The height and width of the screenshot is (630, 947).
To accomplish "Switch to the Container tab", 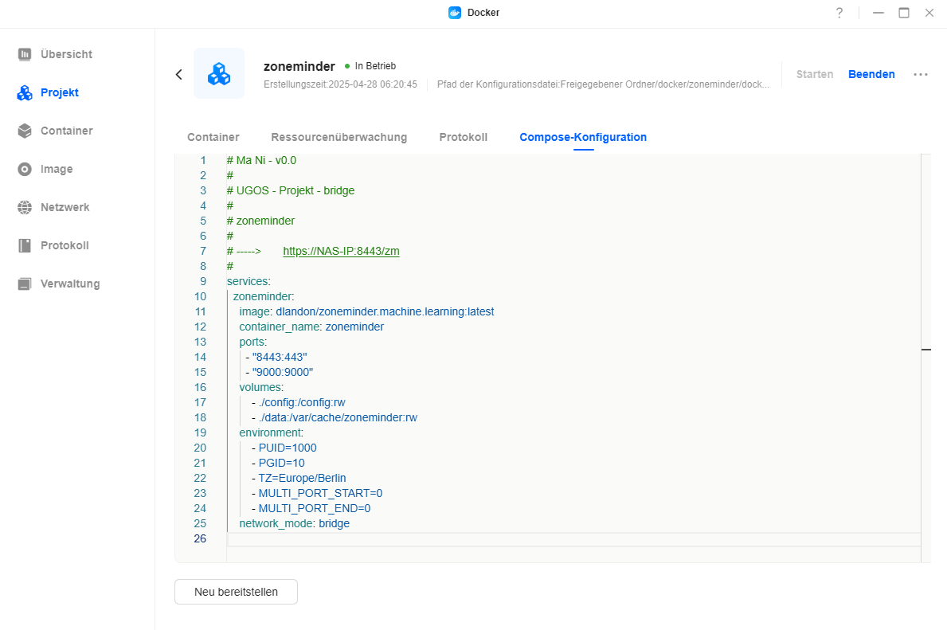I will (213, 137).
